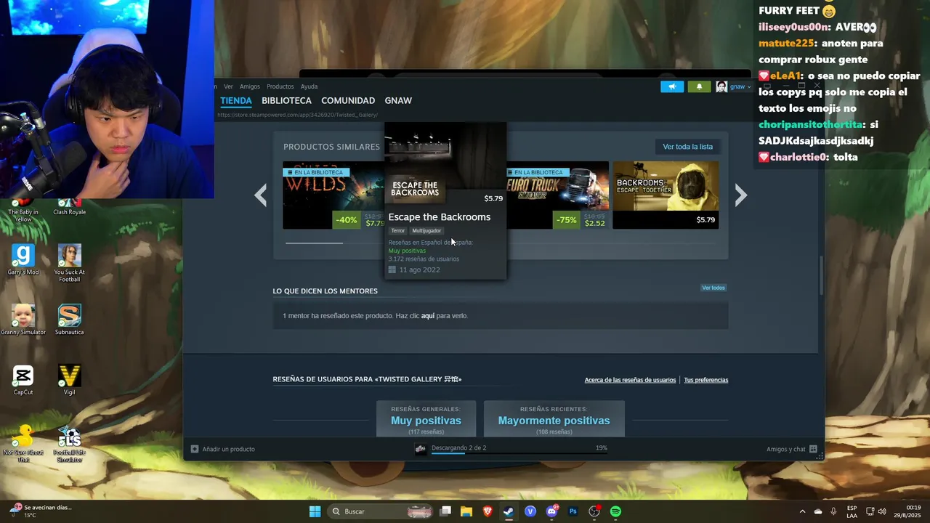
Task: Click the Steam store URL bar
Action: [x=297, y=115]
